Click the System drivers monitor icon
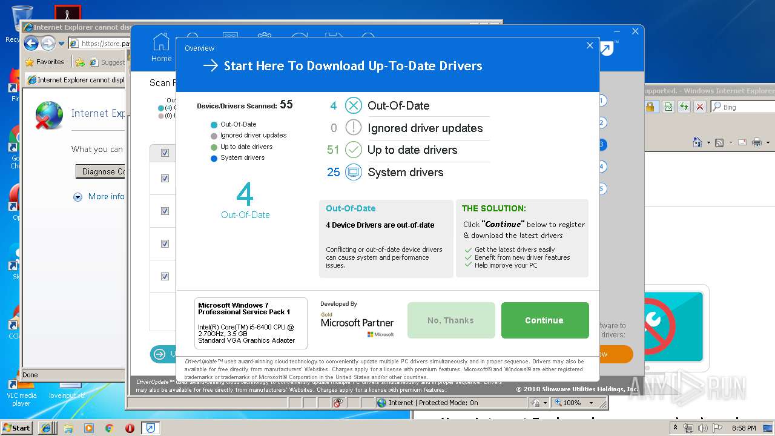The image size is (775, 436). [x=354, y=172]
